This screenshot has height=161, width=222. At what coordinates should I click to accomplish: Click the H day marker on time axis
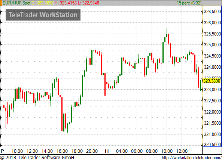pyautogui.click(x=107, y=151)
